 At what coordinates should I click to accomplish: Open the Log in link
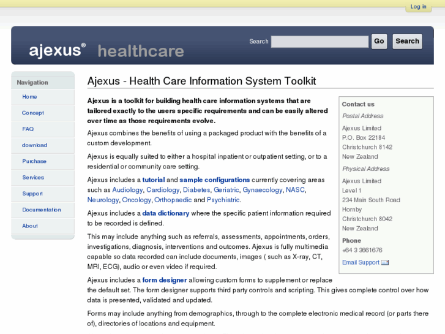(x=418, y=7)
